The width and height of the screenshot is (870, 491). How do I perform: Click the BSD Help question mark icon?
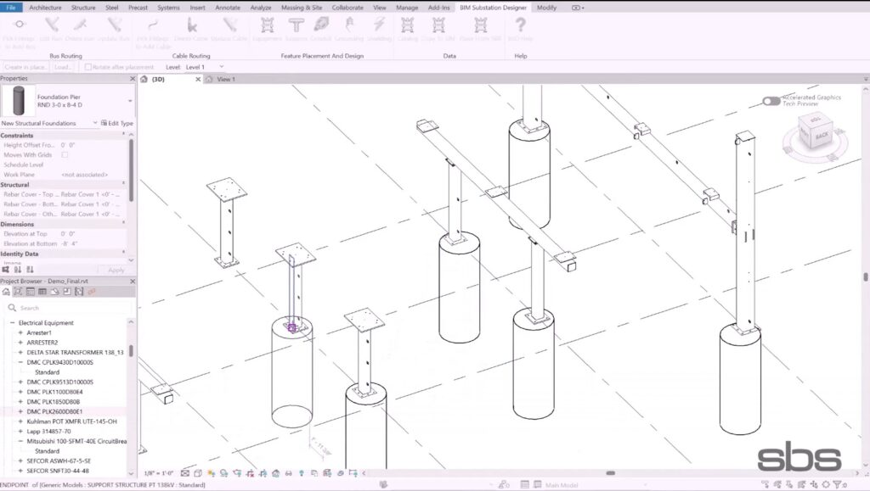(x=520, y=28)
